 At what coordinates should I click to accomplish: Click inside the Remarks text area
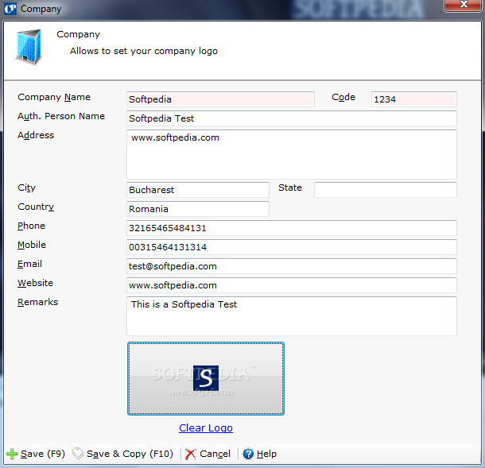pos(292,316)
